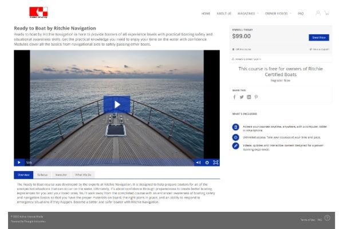Open the shopping cart icon

point(327,13)
